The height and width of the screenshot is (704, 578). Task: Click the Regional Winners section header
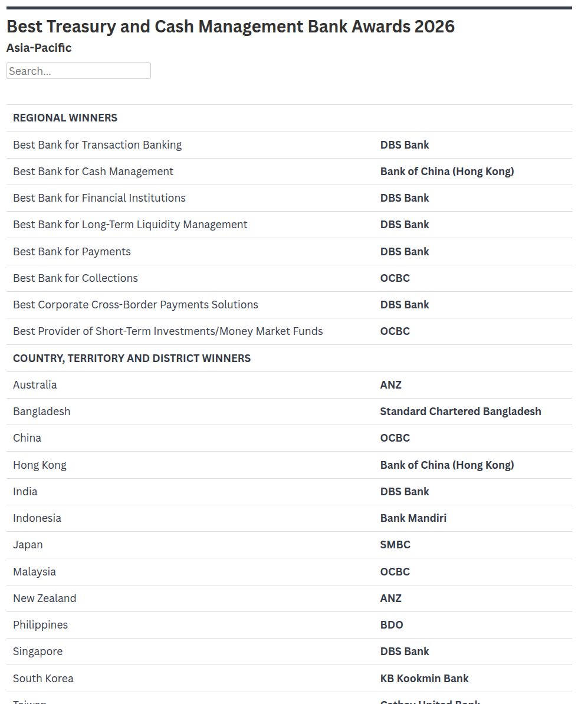point(65,118)
